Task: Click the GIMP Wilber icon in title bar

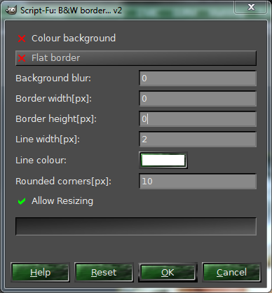Action: coord(11,11)
